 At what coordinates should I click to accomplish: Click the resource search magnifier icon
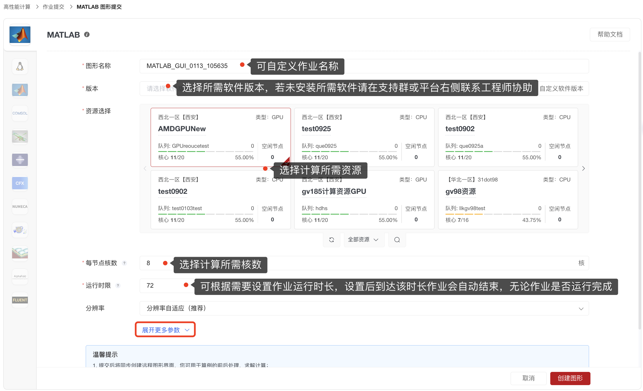click(397, 240)
